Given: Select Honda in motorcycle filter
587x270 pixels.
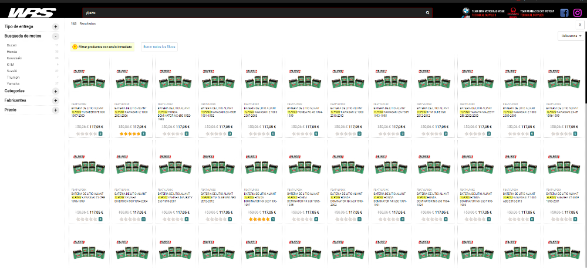Looking at the screenshot, I should click(x=12, y=52).
